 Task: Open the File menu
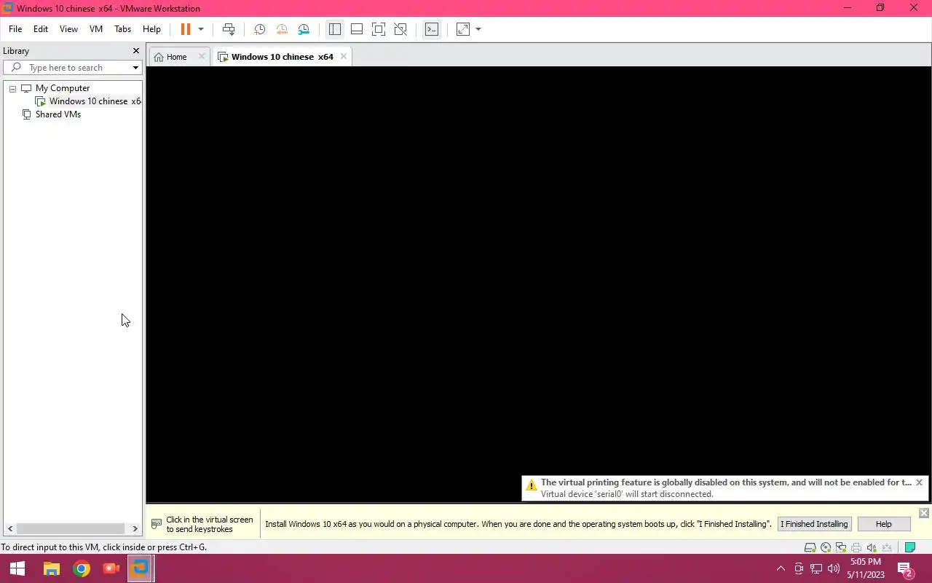pos(15,29)
